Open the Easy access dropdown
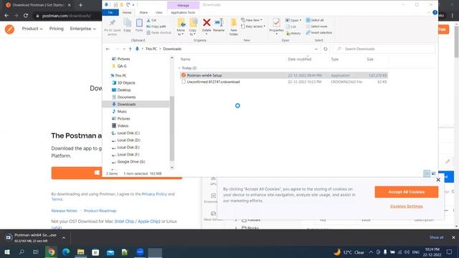 click(253, 27)
